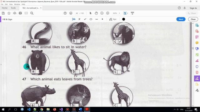Select the dot annotation tool
The width and height of the screenshot is (200, 112).
coord(102,19)
